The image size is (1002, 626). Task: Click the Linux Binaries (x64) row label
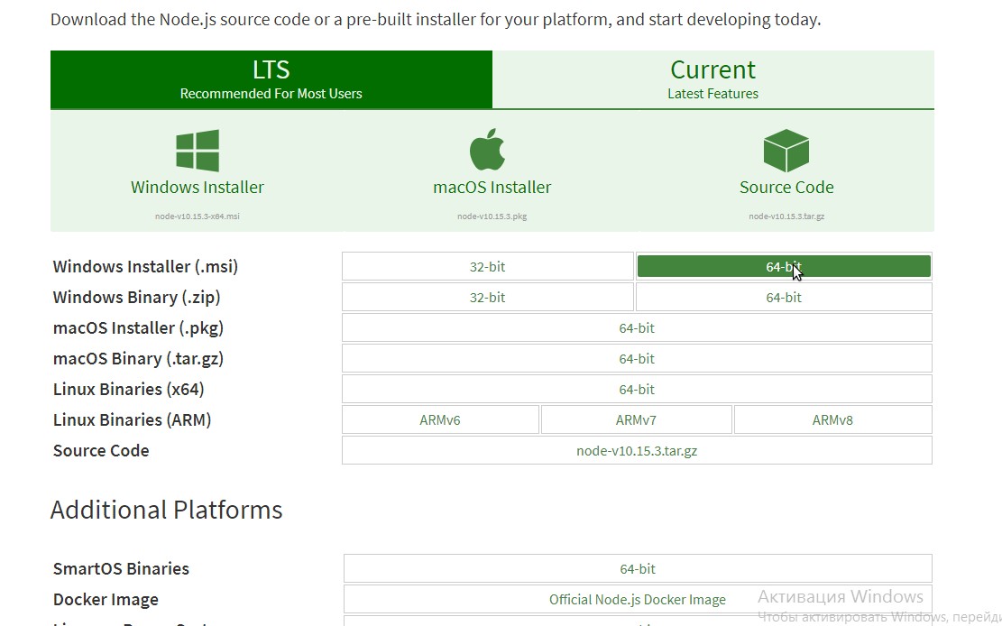pyautogui.click(x=128, y=390)
